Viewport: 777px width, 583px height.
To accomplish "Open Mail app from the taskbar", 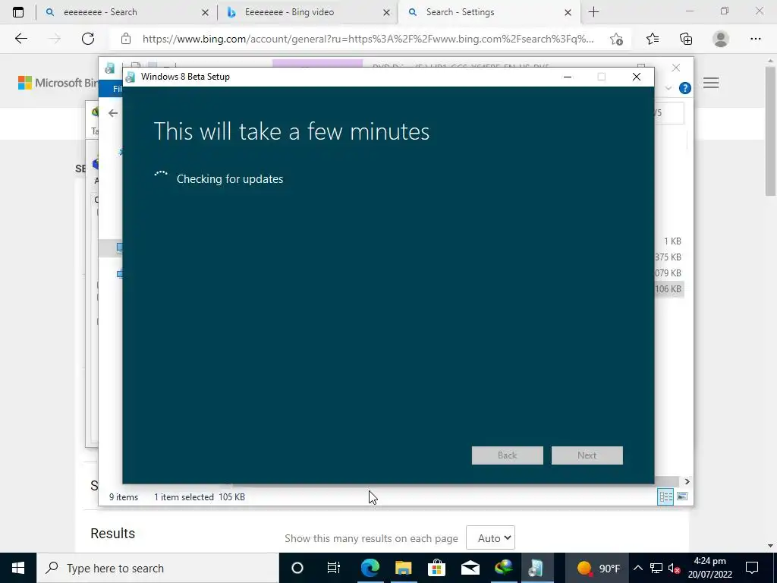I will point(470,568).
